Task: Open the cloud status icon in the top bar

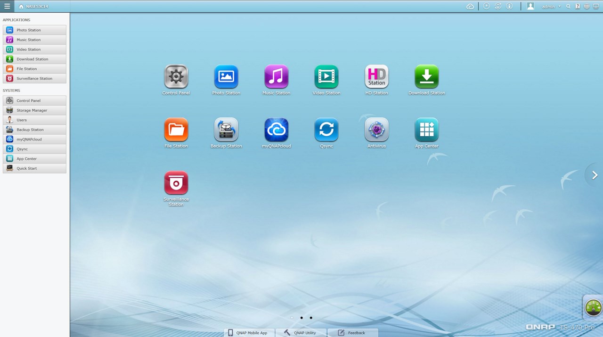Action: point(470,7)
